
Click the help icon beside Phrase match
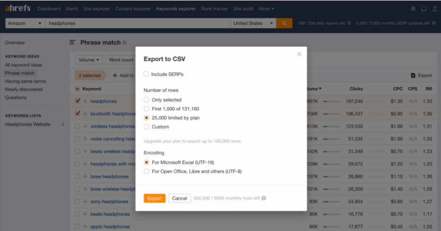[x=124, y=42]
